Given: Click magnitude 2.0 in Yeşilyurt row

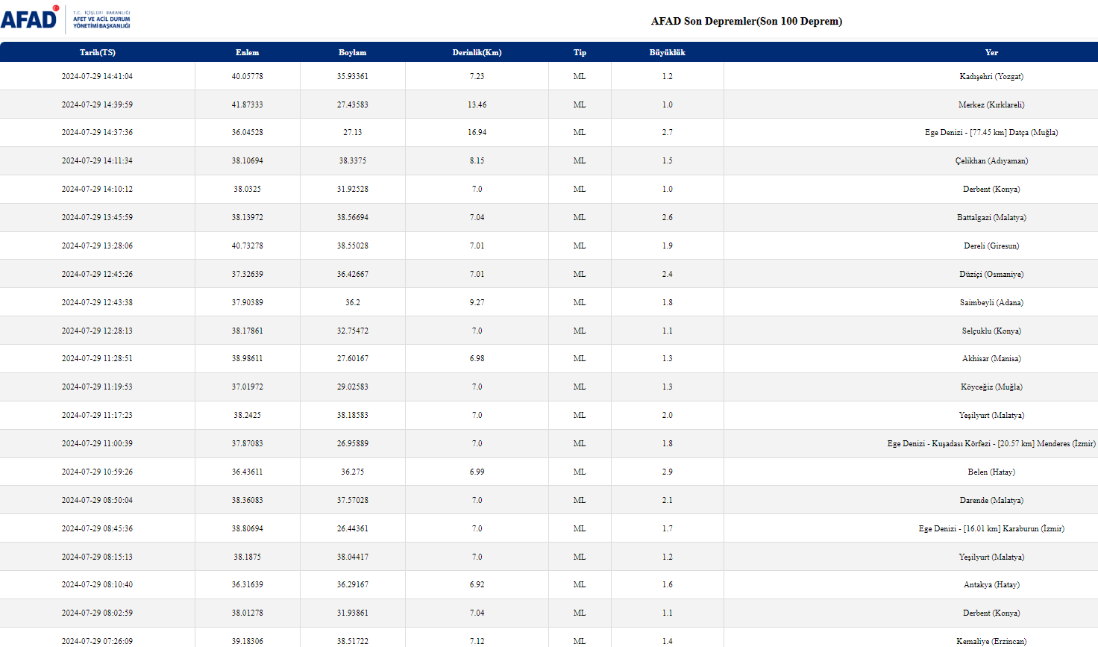Looking at the screenshot, I should (668, 415).
